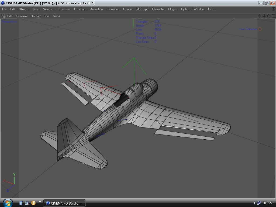Click the Lines statistic in HUD
The width and height of the screenshot is (276, 207).
tap(149, 30)
